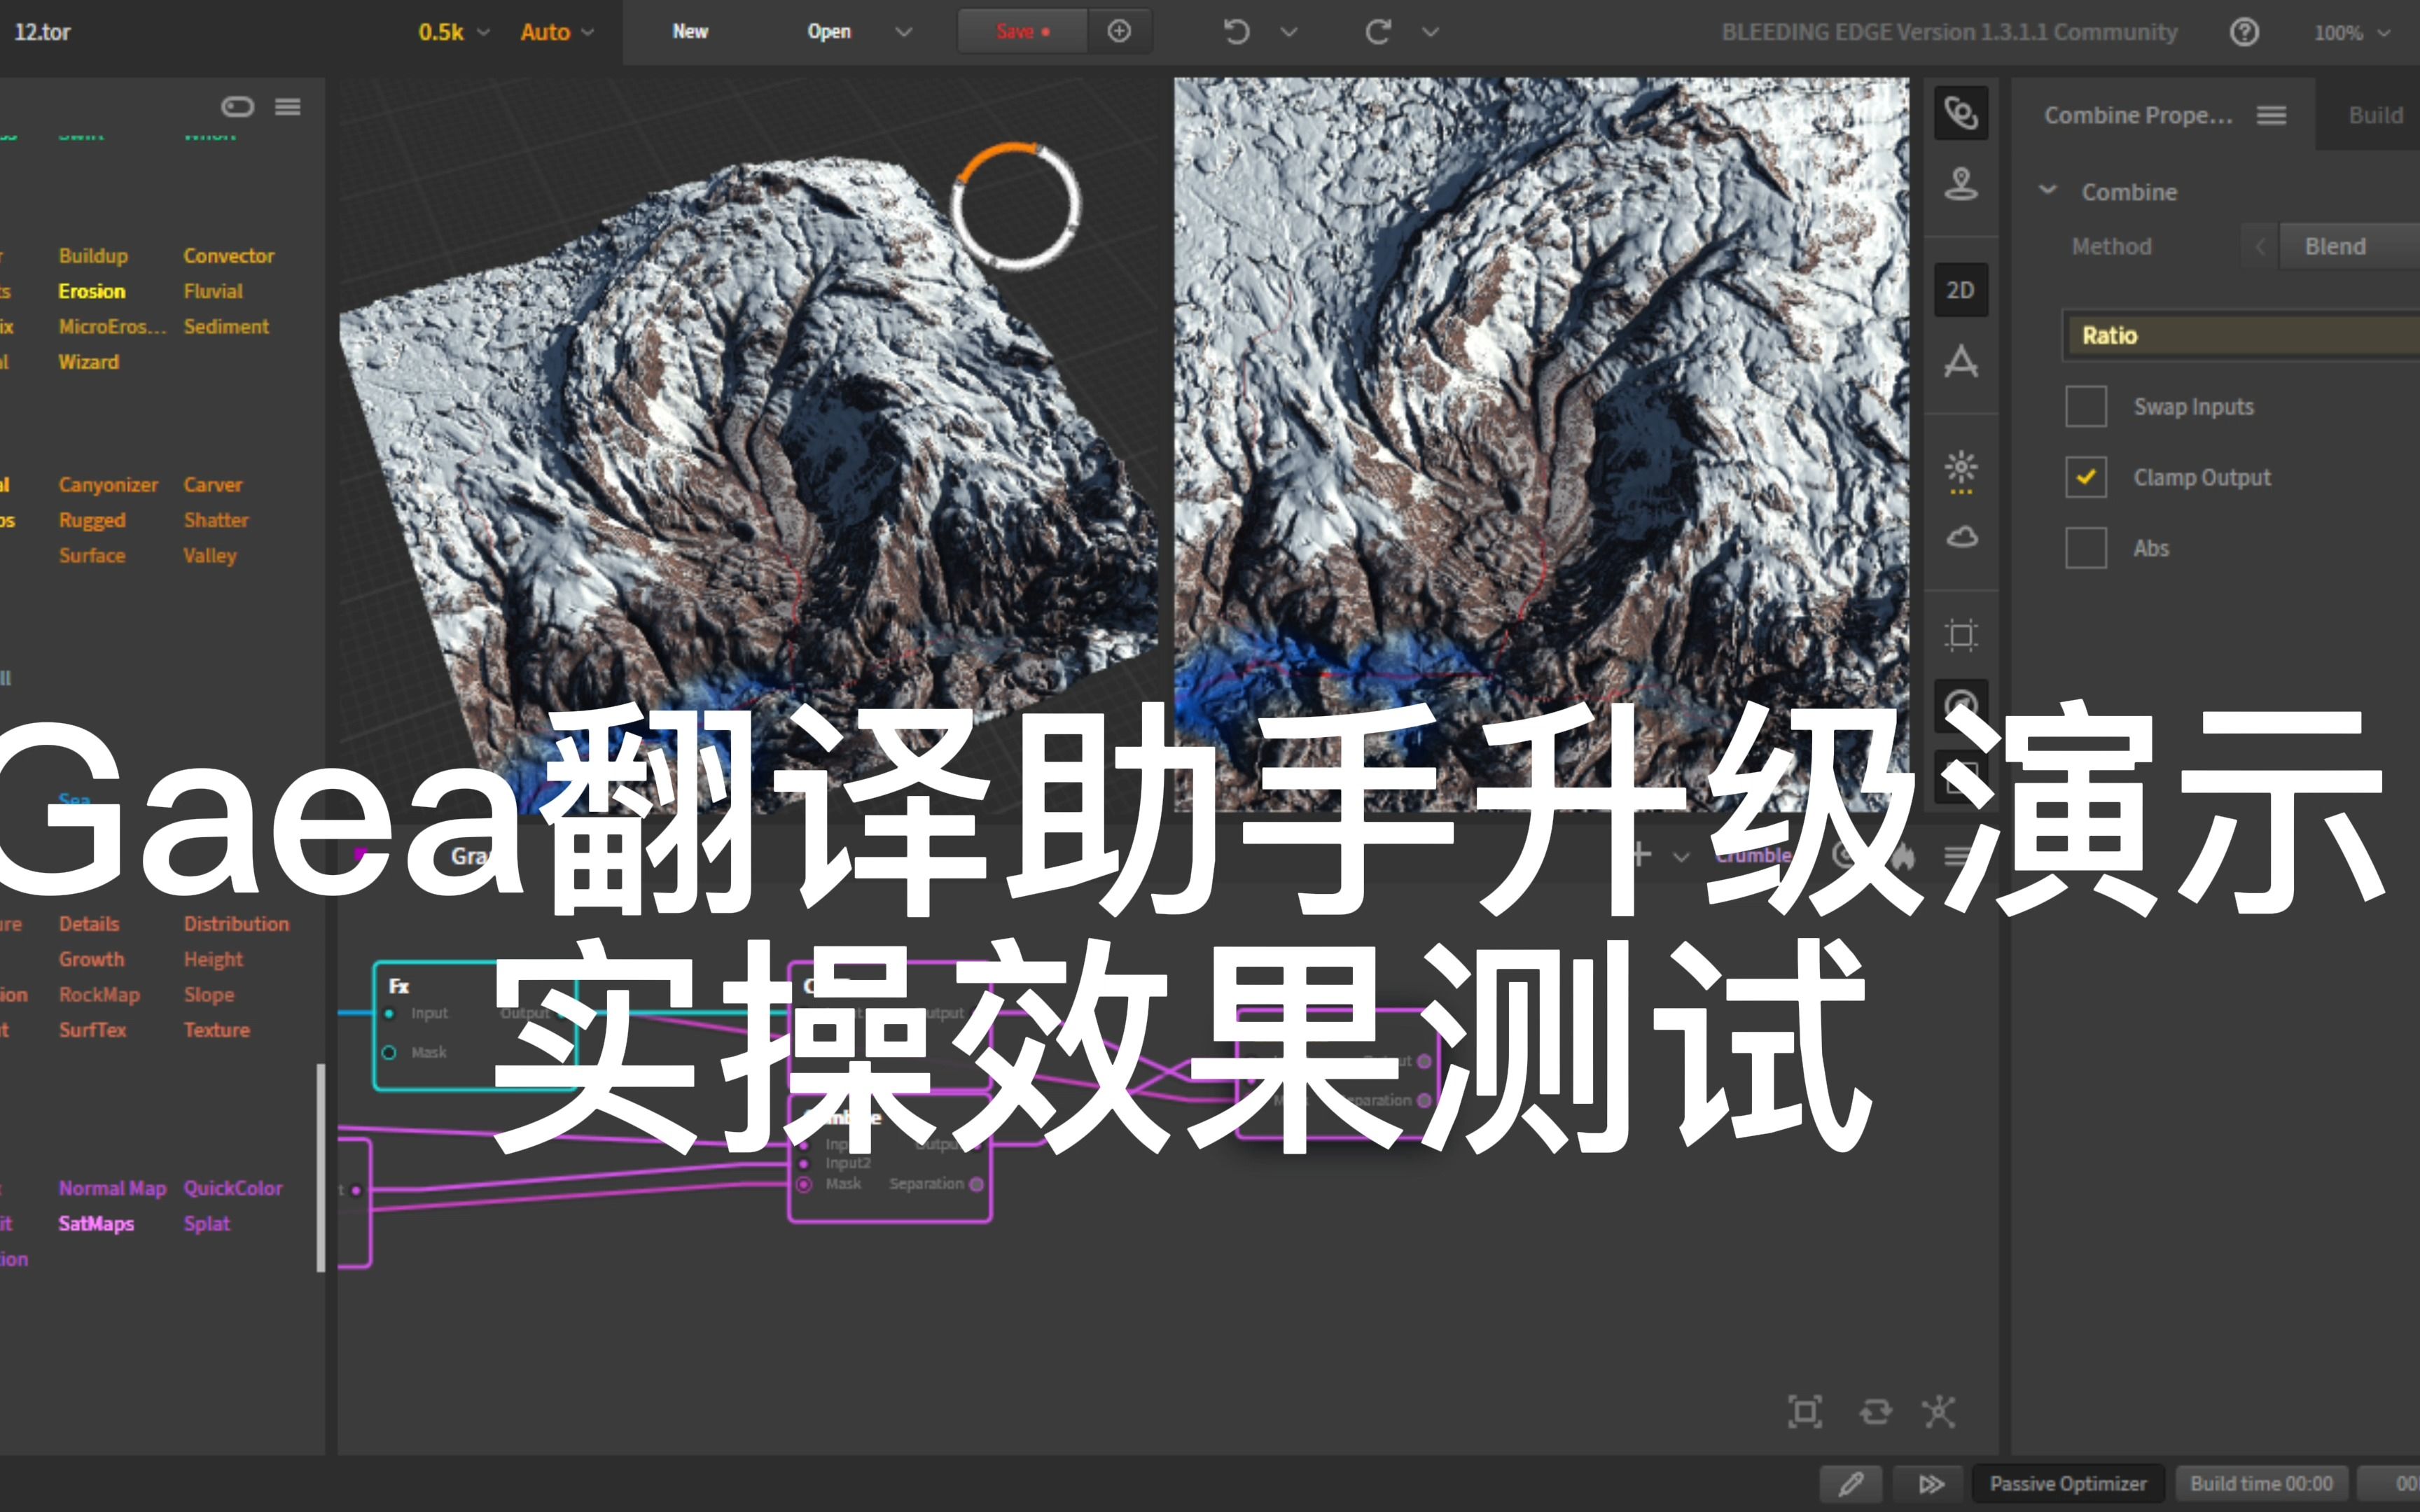
Task: Uncheck the Clamp Output option
Action: point(2086,477)
